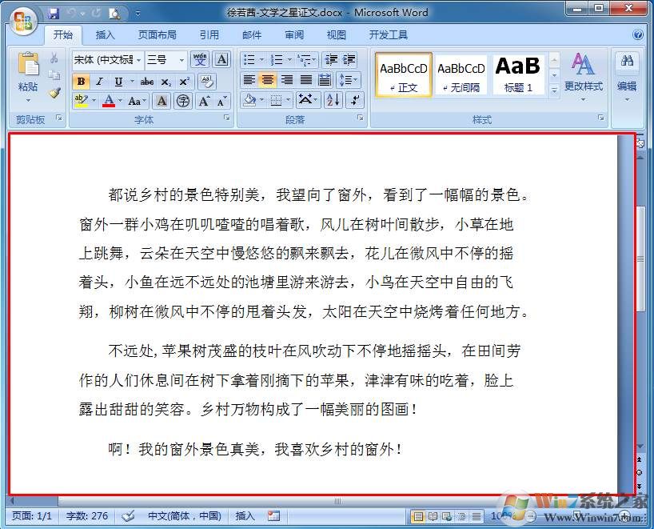The width and height of the screenshot is (654, 529).
Task: Click the 插入 insert mode indicator
Action: click(x=245, y=516)
